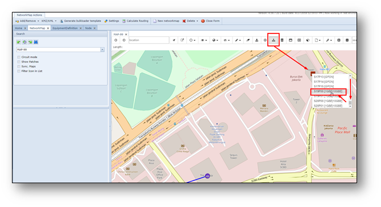Click the window panel icon in map toolbar

click(x=291, y=40)
